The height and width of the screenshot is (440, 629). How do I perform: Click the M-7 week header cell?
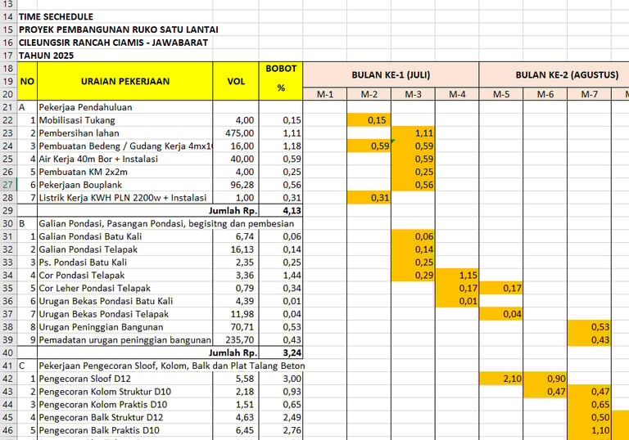coord(590,94)
